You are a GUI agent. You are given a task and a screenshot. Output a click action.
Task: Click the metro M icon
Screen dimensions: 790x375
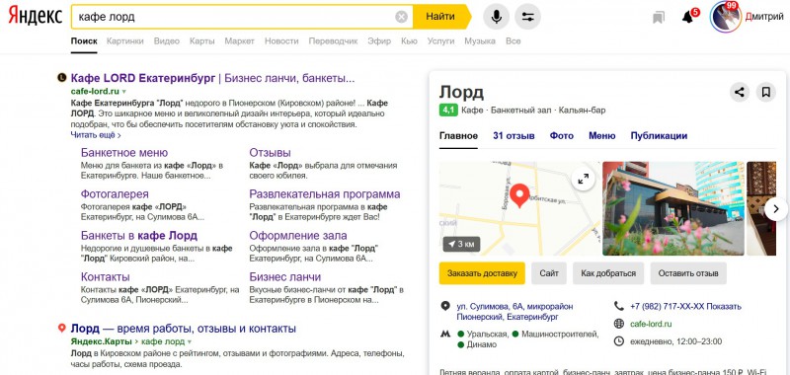pos(445,334)
